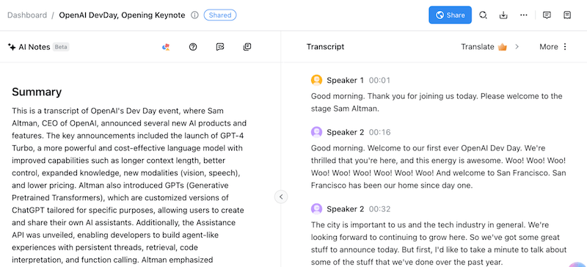Viewport: 587px width, 267px height.
Task: Open the notes page icon at the far right of the header
Action: pyautogui.click(x=567, y=15)
